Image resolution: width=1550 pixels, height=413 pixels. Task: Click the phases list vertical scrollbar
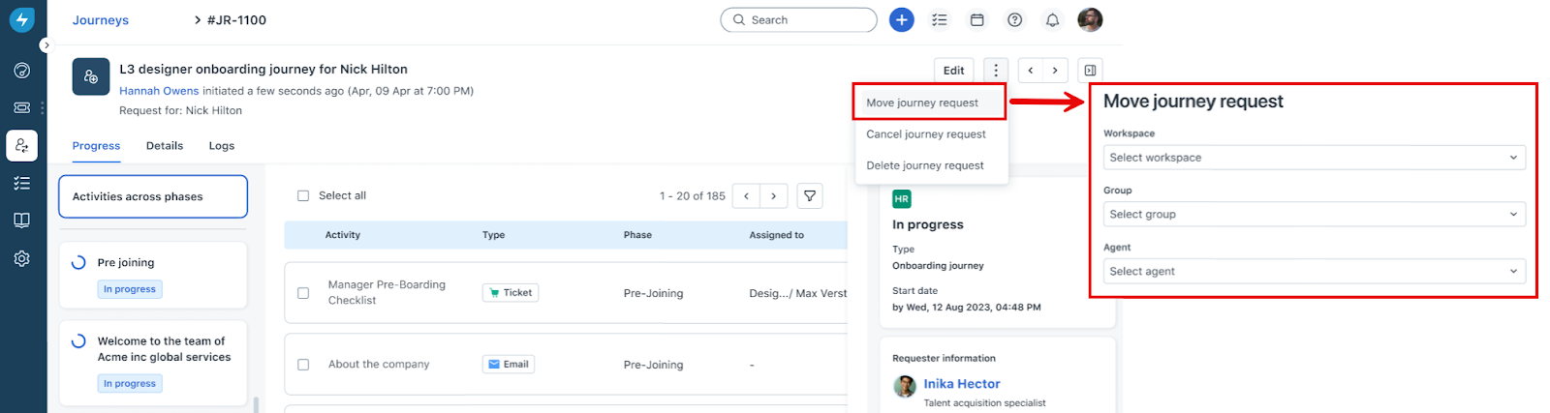[257, 404]
